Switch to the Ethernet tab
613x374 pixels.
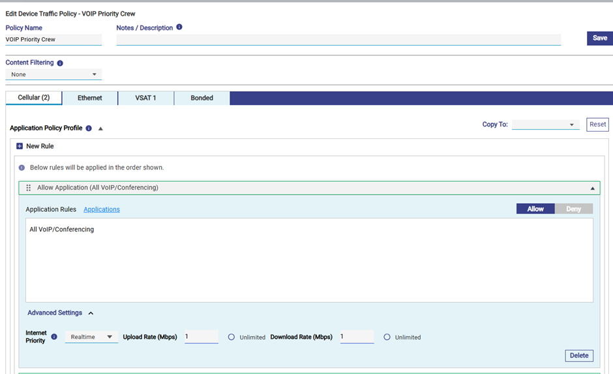pyautogui.click(x=90, y=98)
